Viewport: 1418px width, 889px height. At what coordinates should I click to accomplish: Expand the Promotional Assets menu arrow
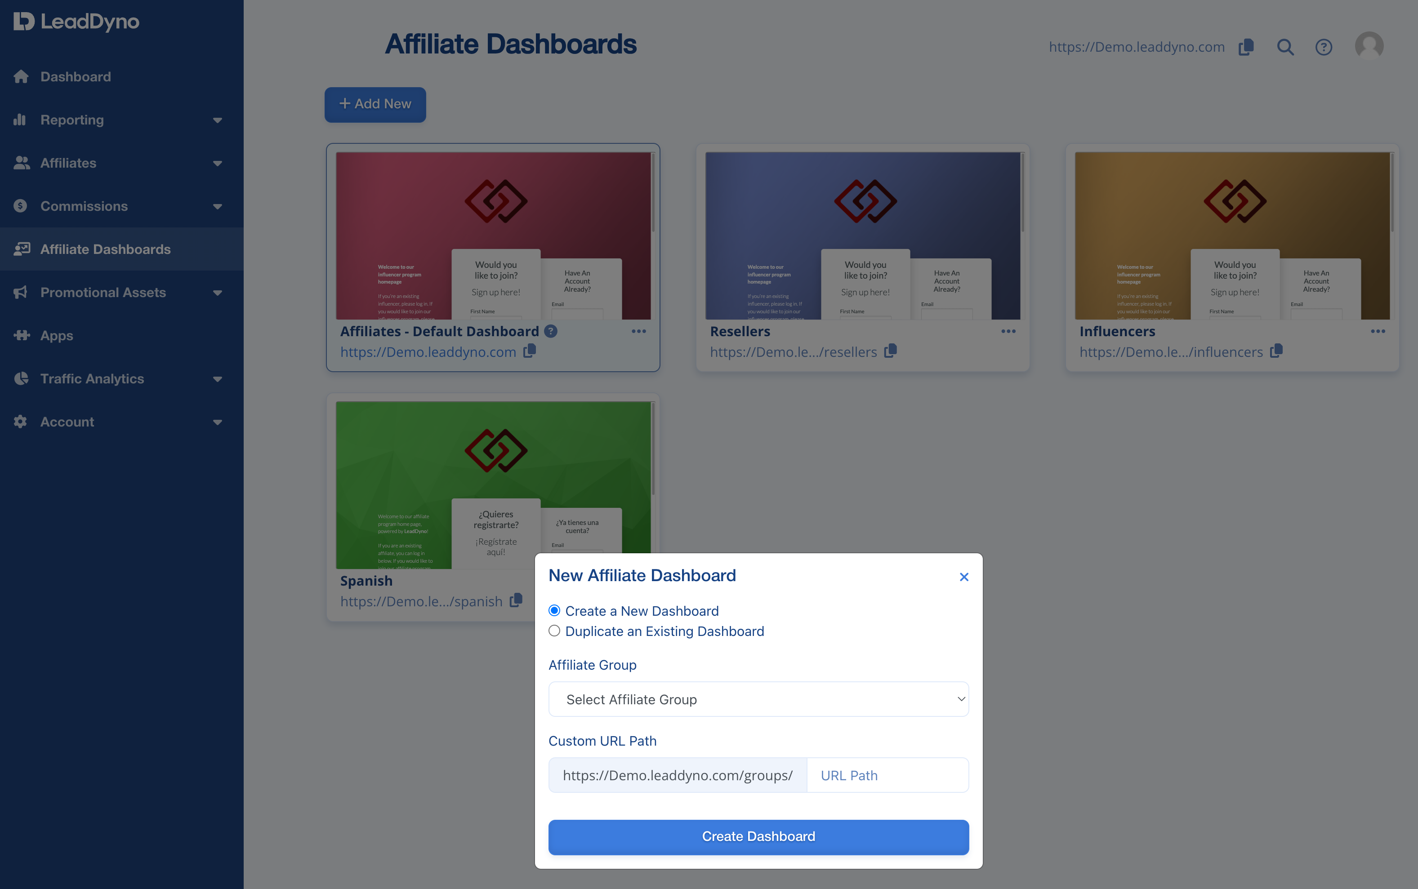tap(218, 293)
